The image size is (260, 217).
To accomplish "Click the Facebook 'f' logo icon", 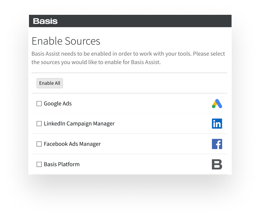I will 217,144.
